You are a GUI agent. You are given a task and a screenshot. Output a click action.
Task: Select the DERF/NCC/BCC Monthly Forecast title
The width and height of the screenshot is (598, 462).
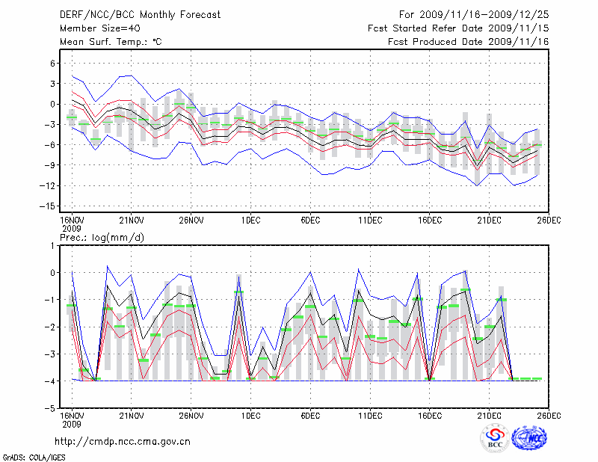click(x=129, y=14)
